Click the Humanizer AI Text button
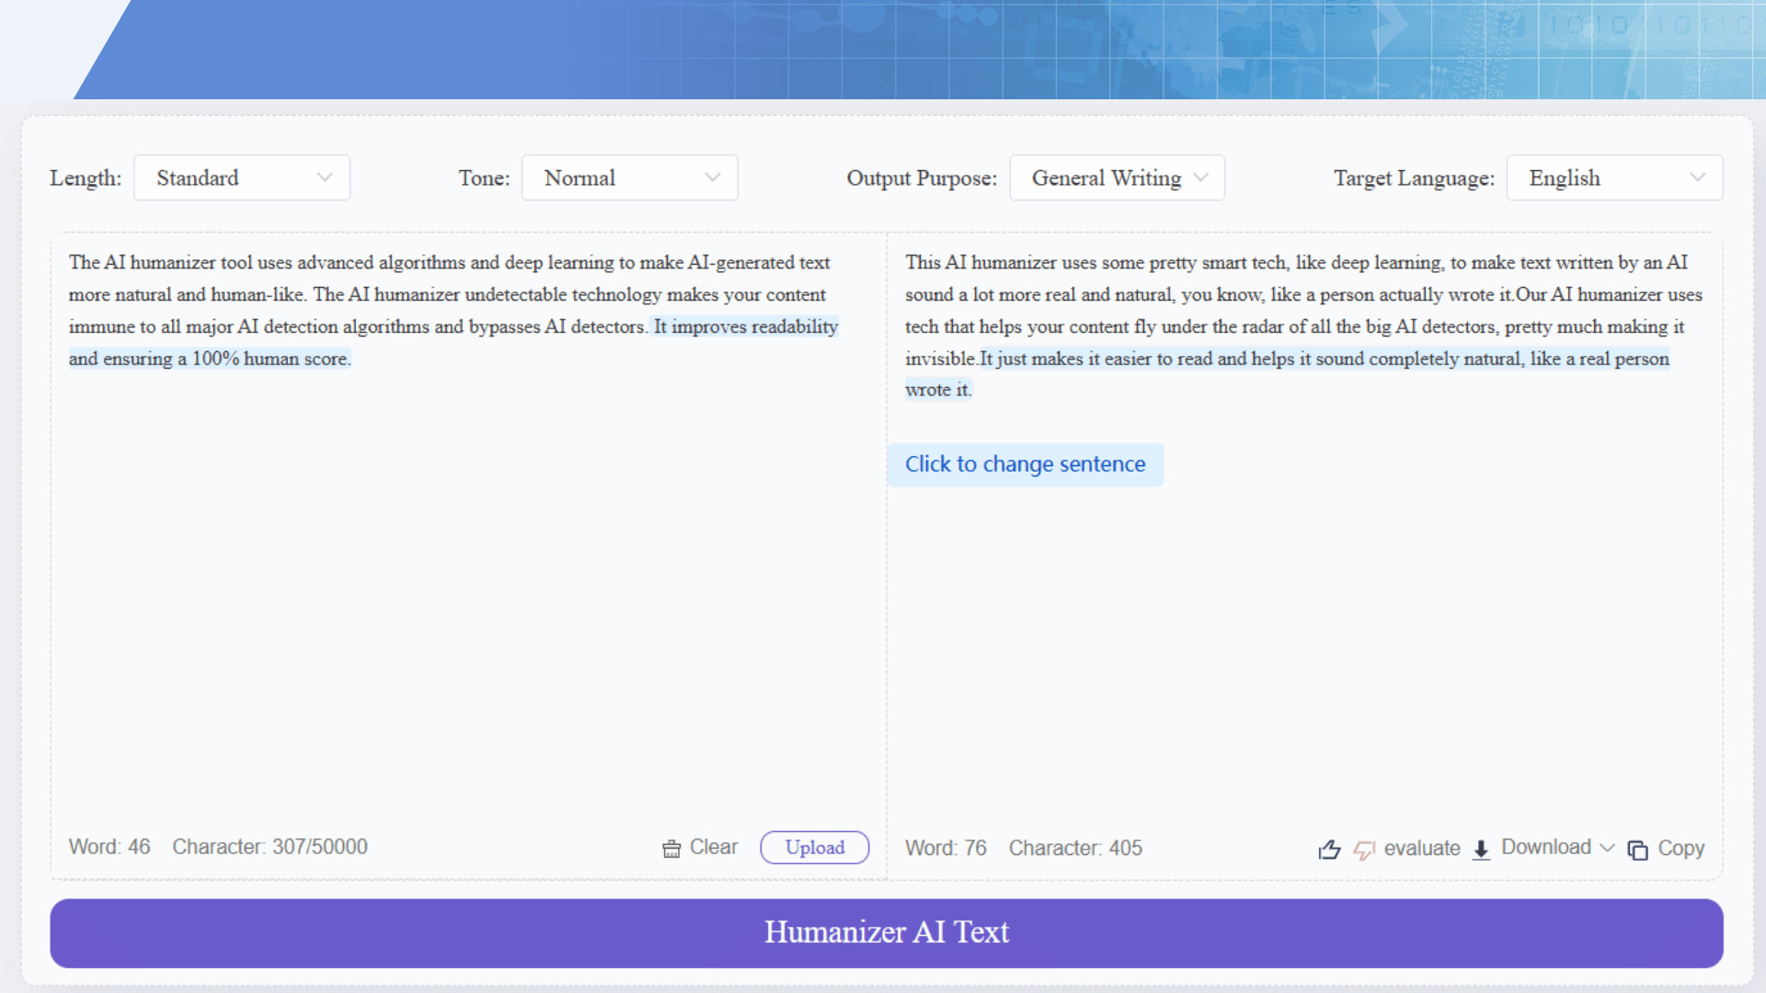 (x=886, y=932)
